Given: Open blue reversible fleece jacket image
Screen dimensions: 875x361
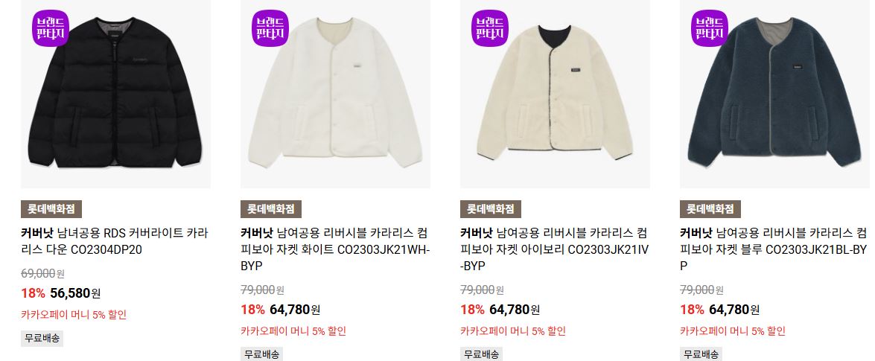Looking at the screenshot, I should [x=774, y=94].
